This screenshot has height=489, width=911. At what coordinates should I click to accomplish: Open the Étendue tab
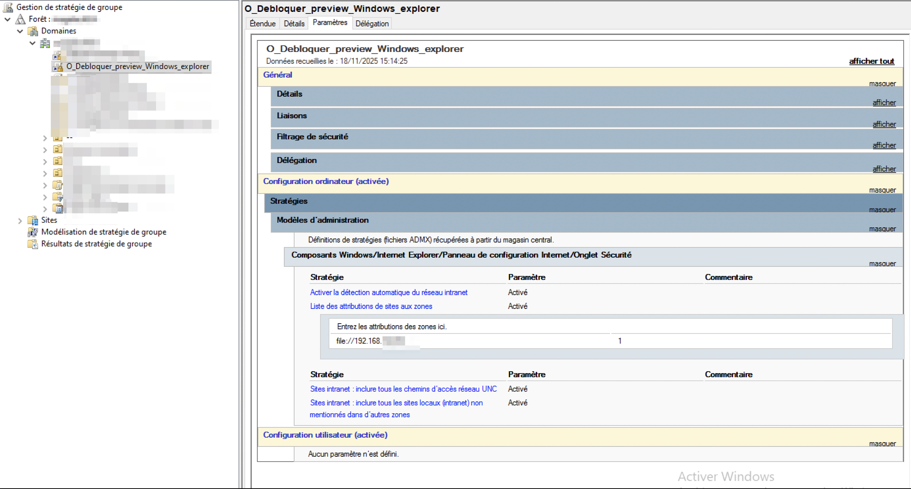click(x=262, y=23)
